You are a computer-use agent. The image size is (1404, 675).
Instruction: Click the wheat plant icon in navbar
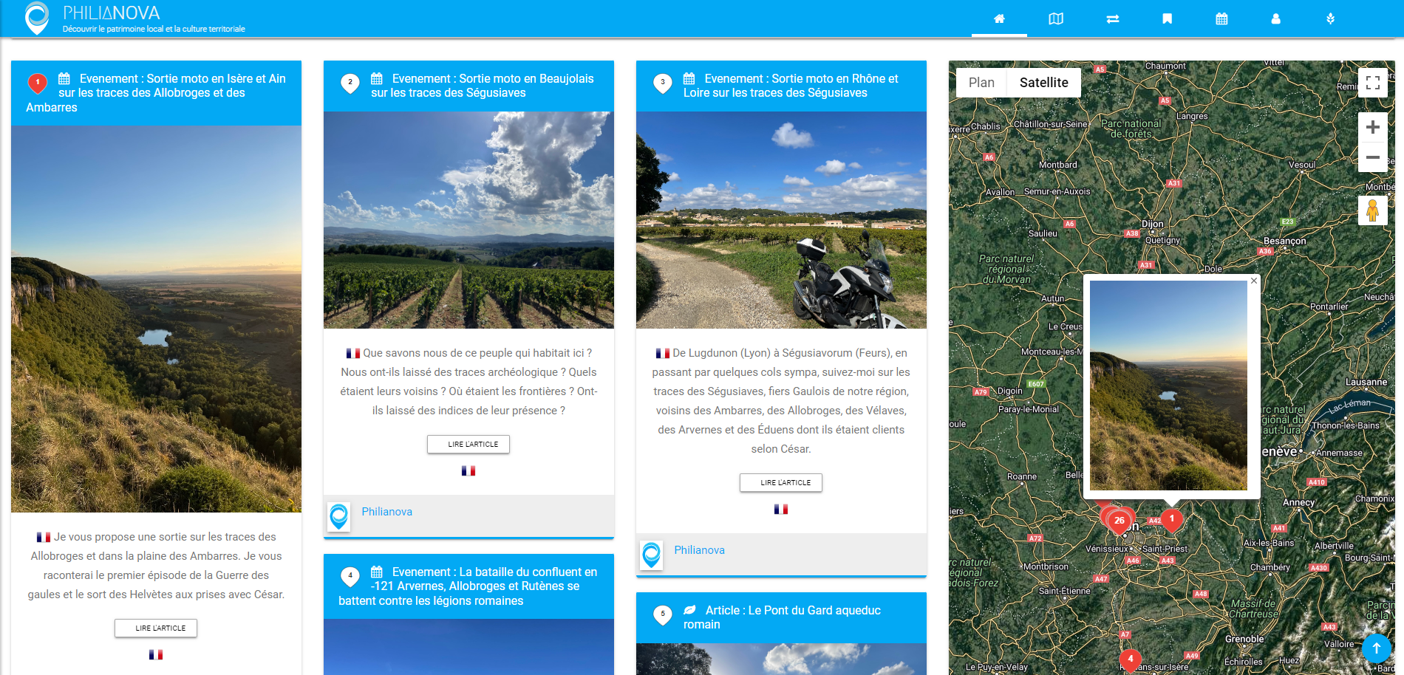pos(1330,19)
